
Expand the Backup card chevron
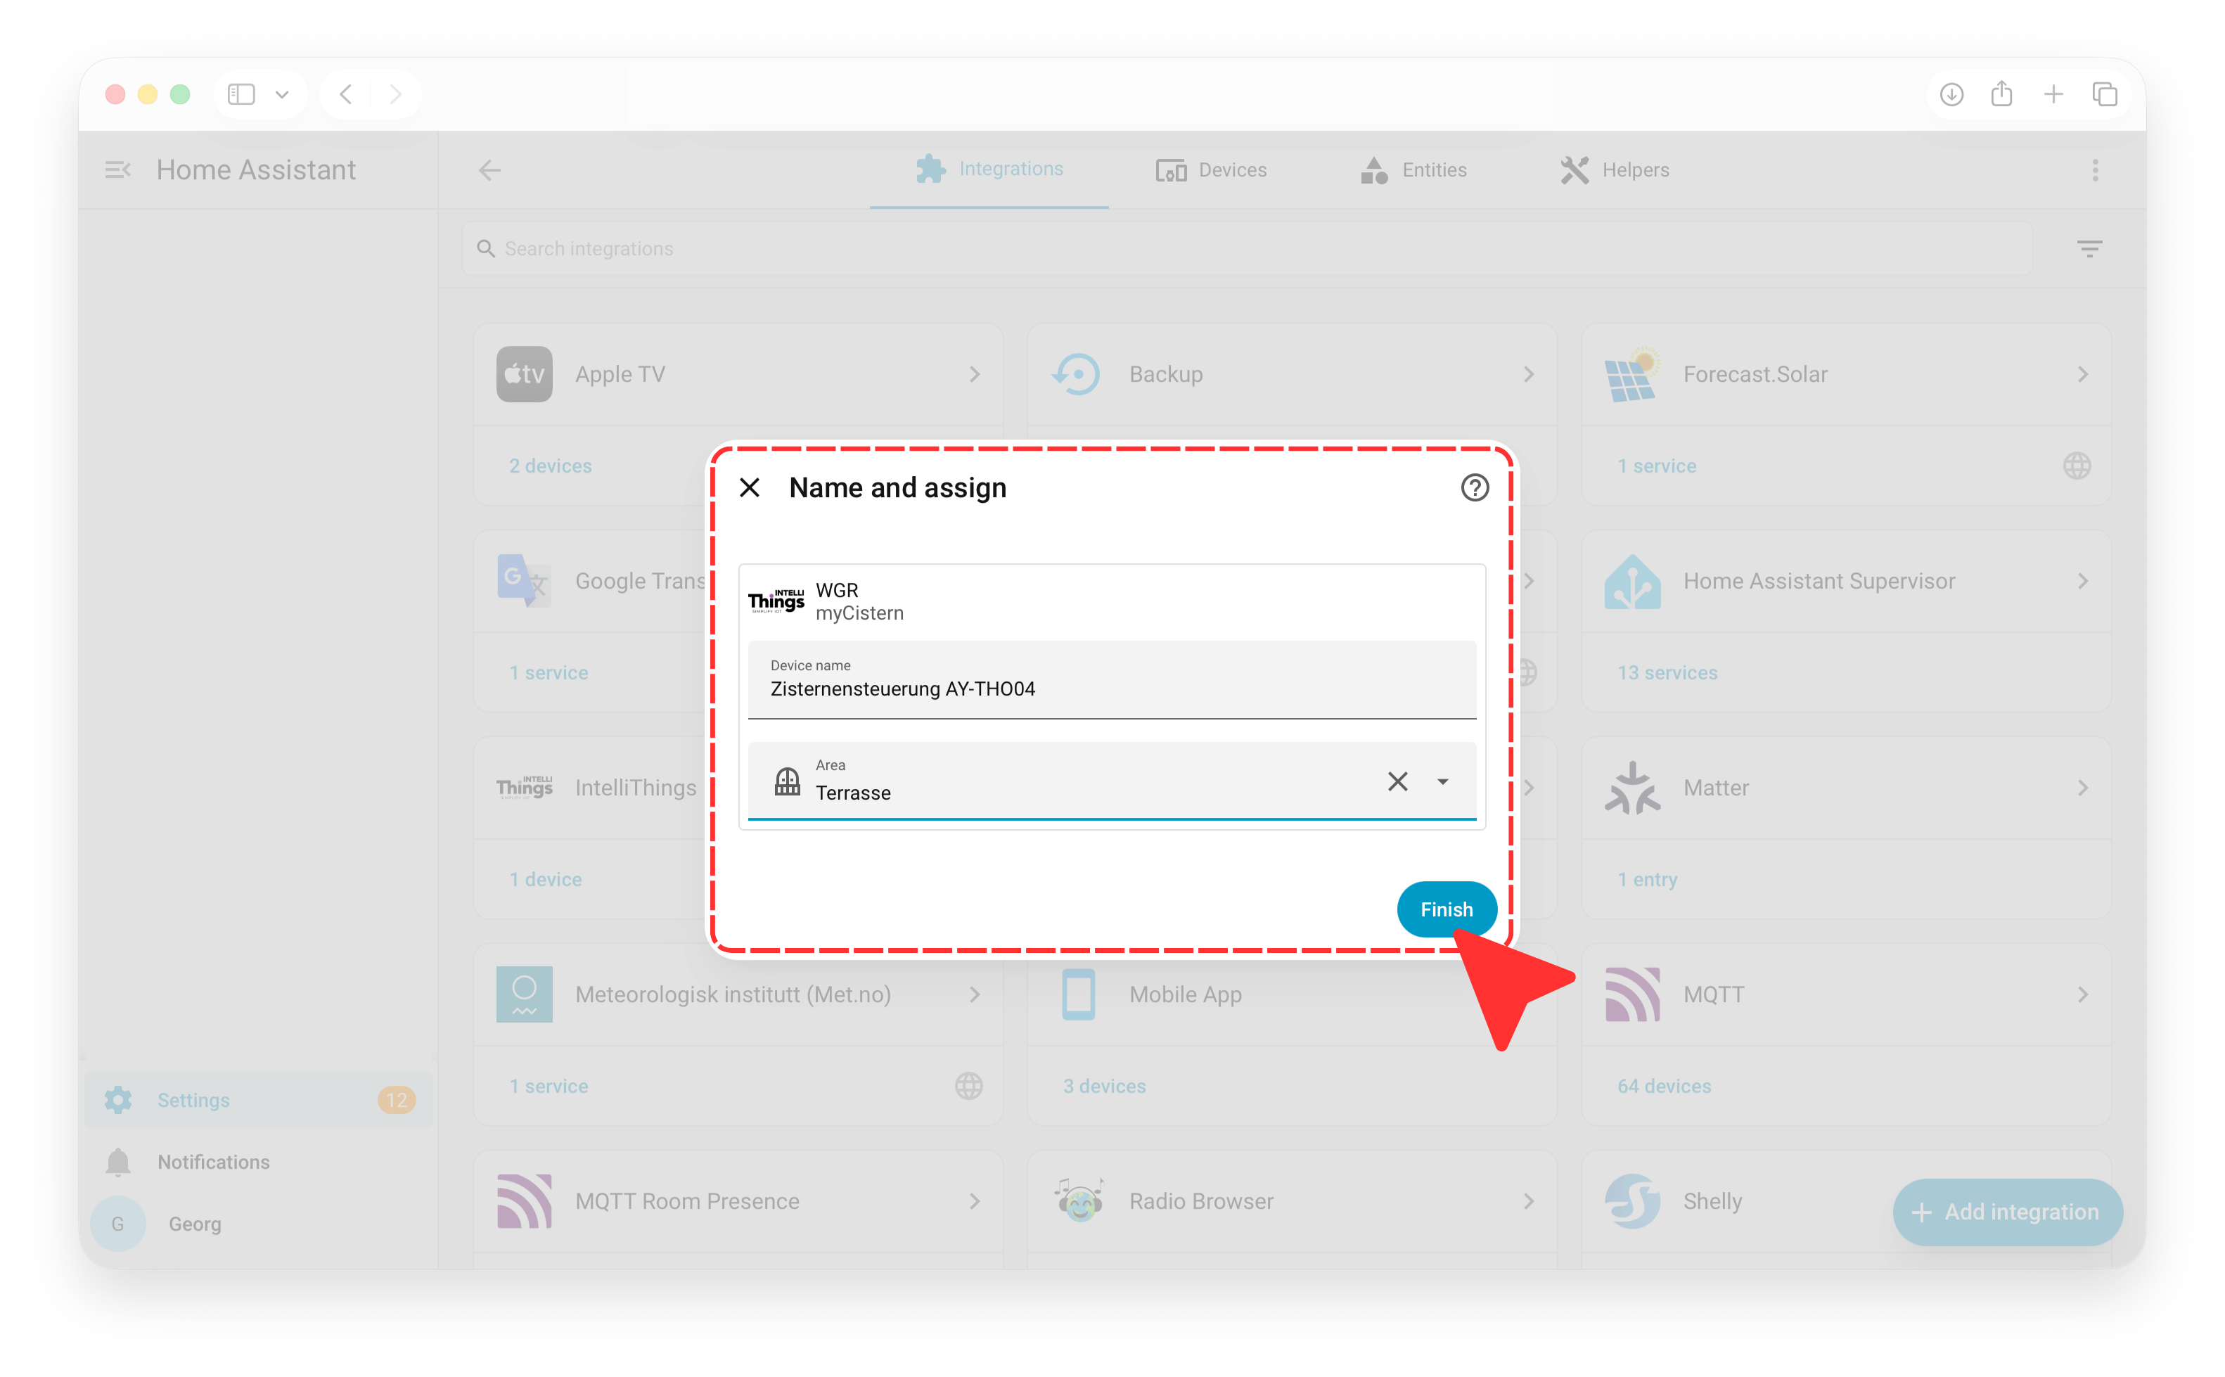(1527, 374)
